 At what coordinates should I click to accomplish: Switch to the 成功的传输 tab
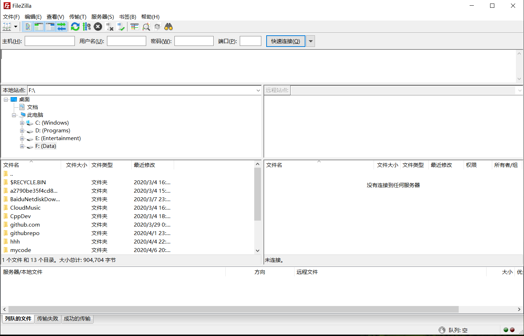click(x=77, y=319)
